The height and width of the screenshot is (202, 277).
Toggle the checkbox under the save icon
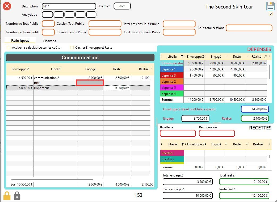tap(271, 14)
